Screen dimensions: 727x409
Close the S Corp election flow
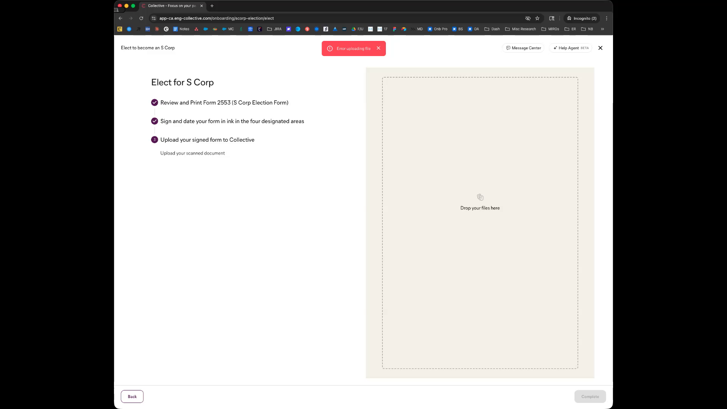tap(600, 48)
